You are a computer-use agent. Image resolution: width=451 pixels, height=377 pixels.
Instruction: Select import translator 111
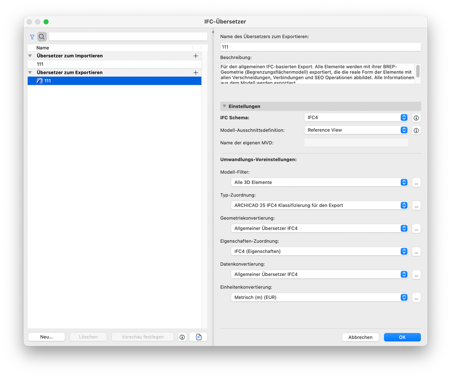[115, 64]
